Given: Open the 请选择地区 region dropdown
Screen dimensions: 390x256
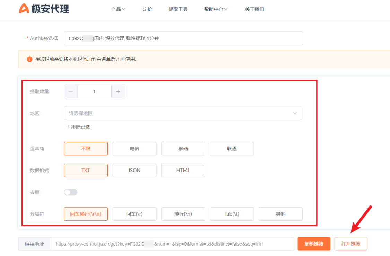Looking at the screenshot, I should point(183,113).
